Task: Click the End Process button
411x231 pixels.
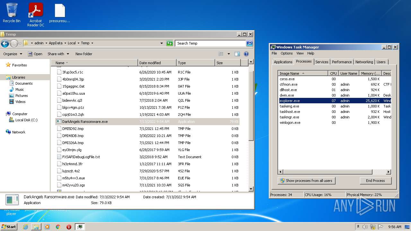Action: click(x=375, y=181)
